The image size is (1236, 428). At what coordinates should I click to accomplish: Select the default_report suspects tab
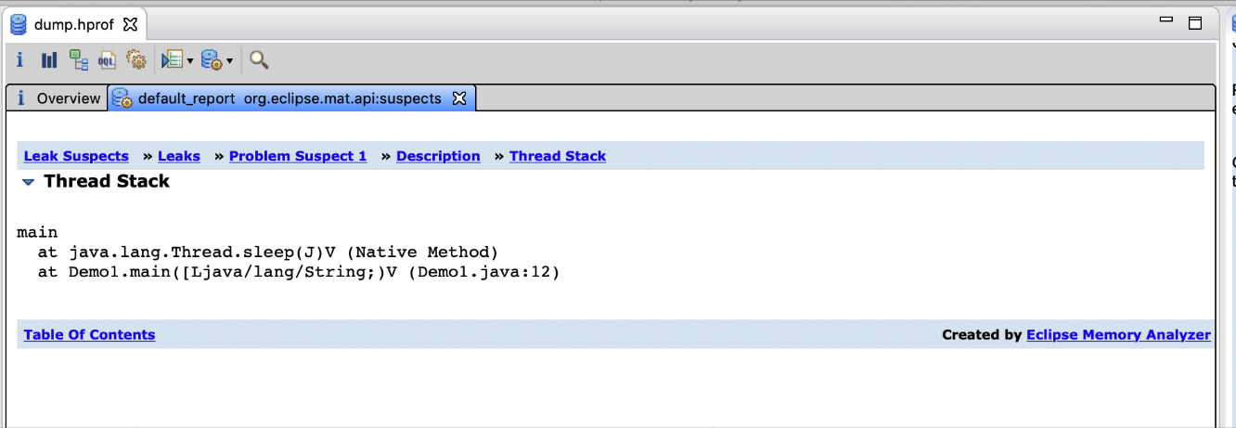pos(290,98)
